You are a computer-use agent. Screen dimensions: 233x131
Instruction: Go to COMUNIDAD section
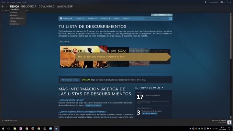[47, 6]
